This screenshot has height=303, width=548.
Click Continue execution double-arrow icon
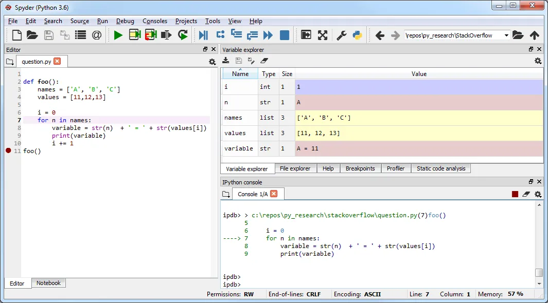268,35
